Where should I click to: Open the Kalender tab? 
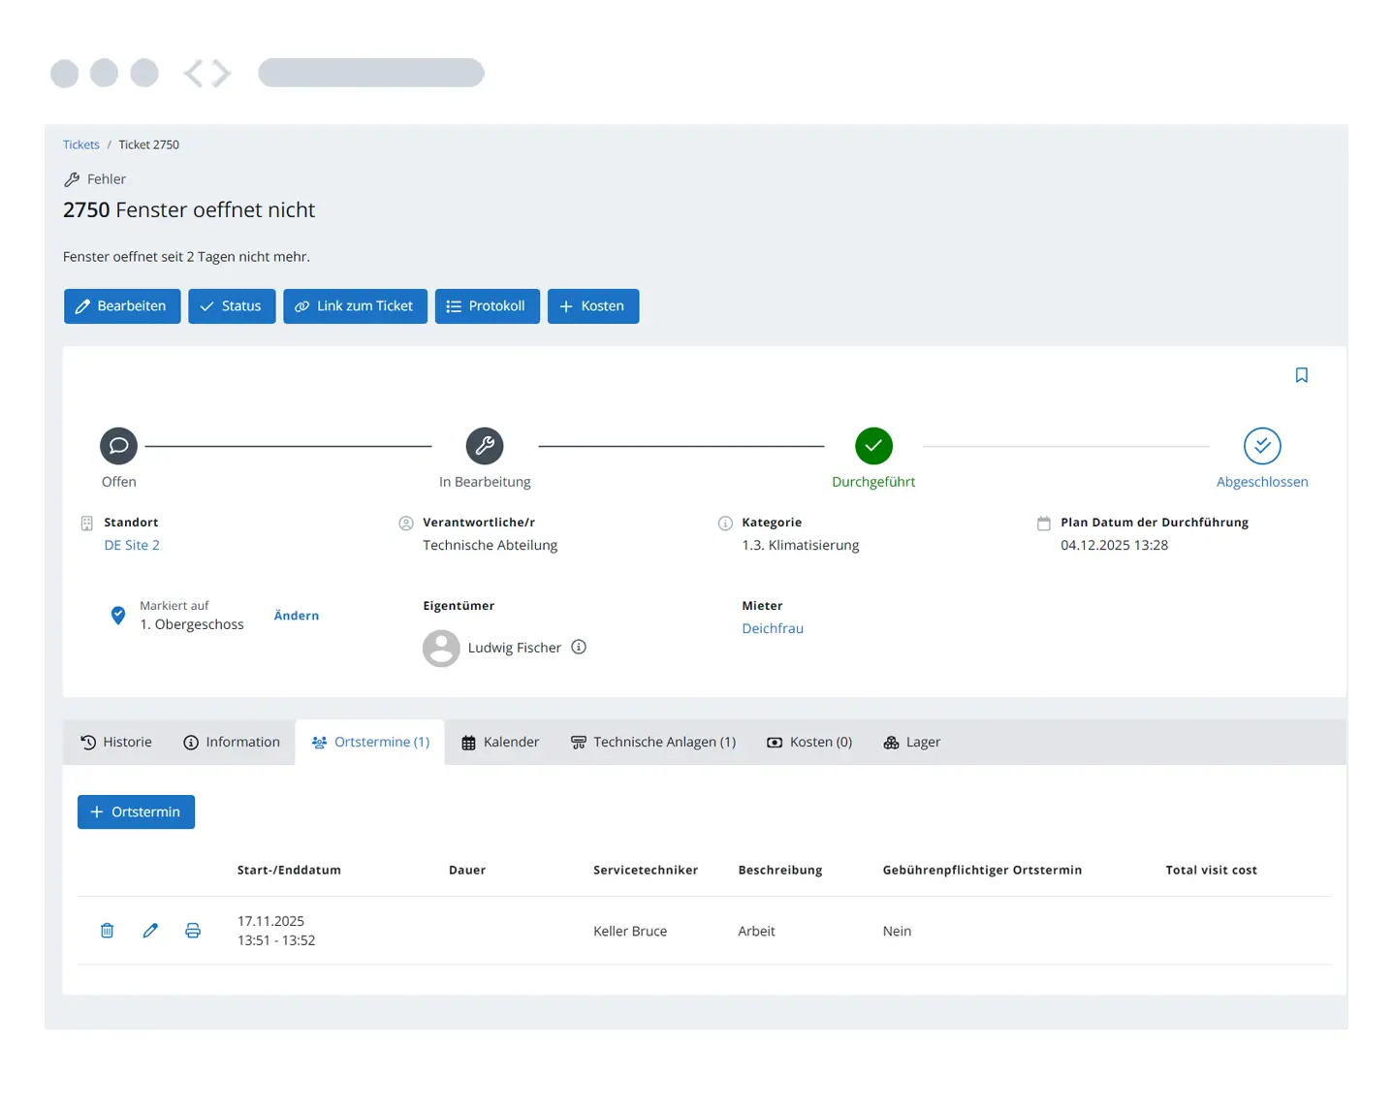tap(500, 743)
